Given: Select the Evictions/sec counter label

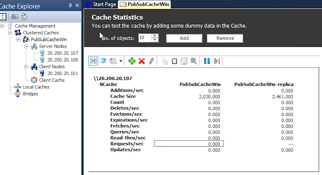Looking at the screenshot, I should point(126,114).
